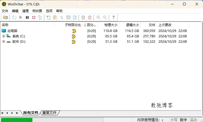The height and width of the screenshot is (122, 203).
Task: Go to last tab with the scroll arrow
Action: coord(17,113)
